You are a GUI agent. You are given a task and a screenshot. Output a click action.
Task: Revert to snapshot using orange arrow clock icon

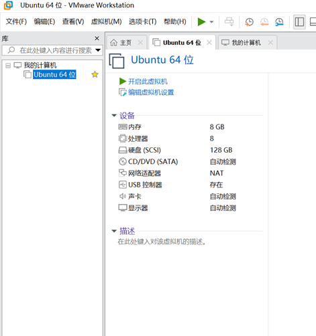[x=264, y=22]
